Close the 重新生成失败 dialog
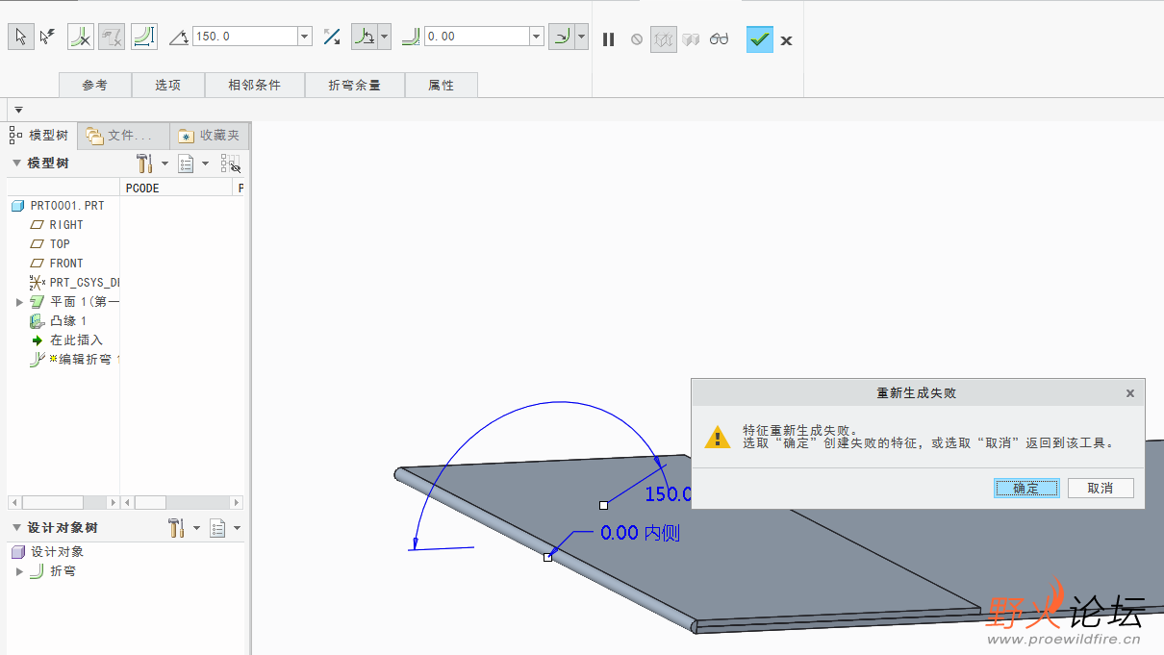This screenshot has width=1164, height=655. (x=1130, y=393)
